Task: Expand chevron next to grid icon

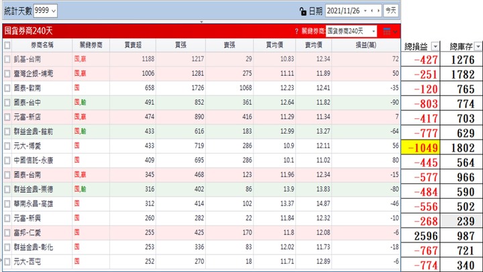Action: tap(395, 32)
